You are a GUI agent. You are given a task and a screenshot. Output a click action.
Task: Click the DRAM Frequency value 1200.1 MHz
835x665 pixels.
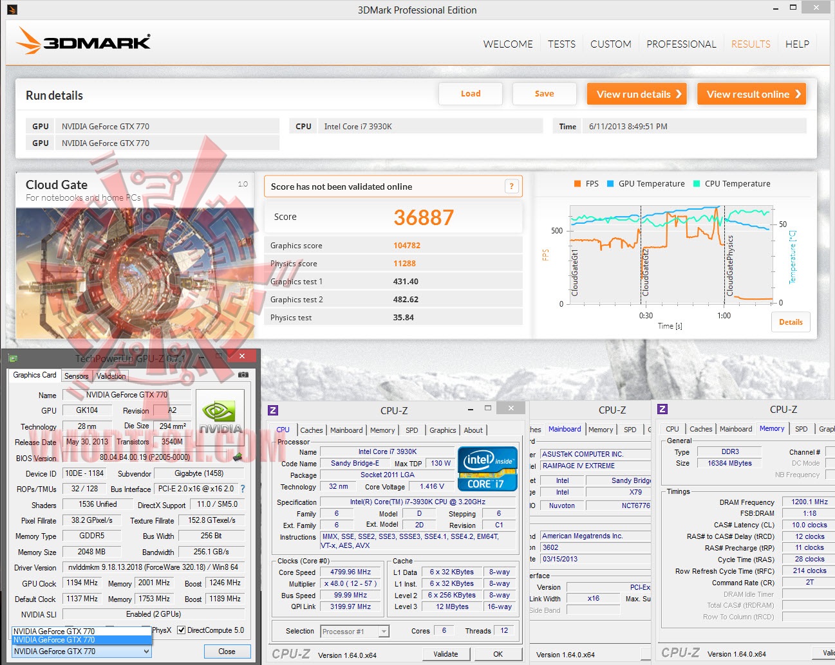[809, 502]
